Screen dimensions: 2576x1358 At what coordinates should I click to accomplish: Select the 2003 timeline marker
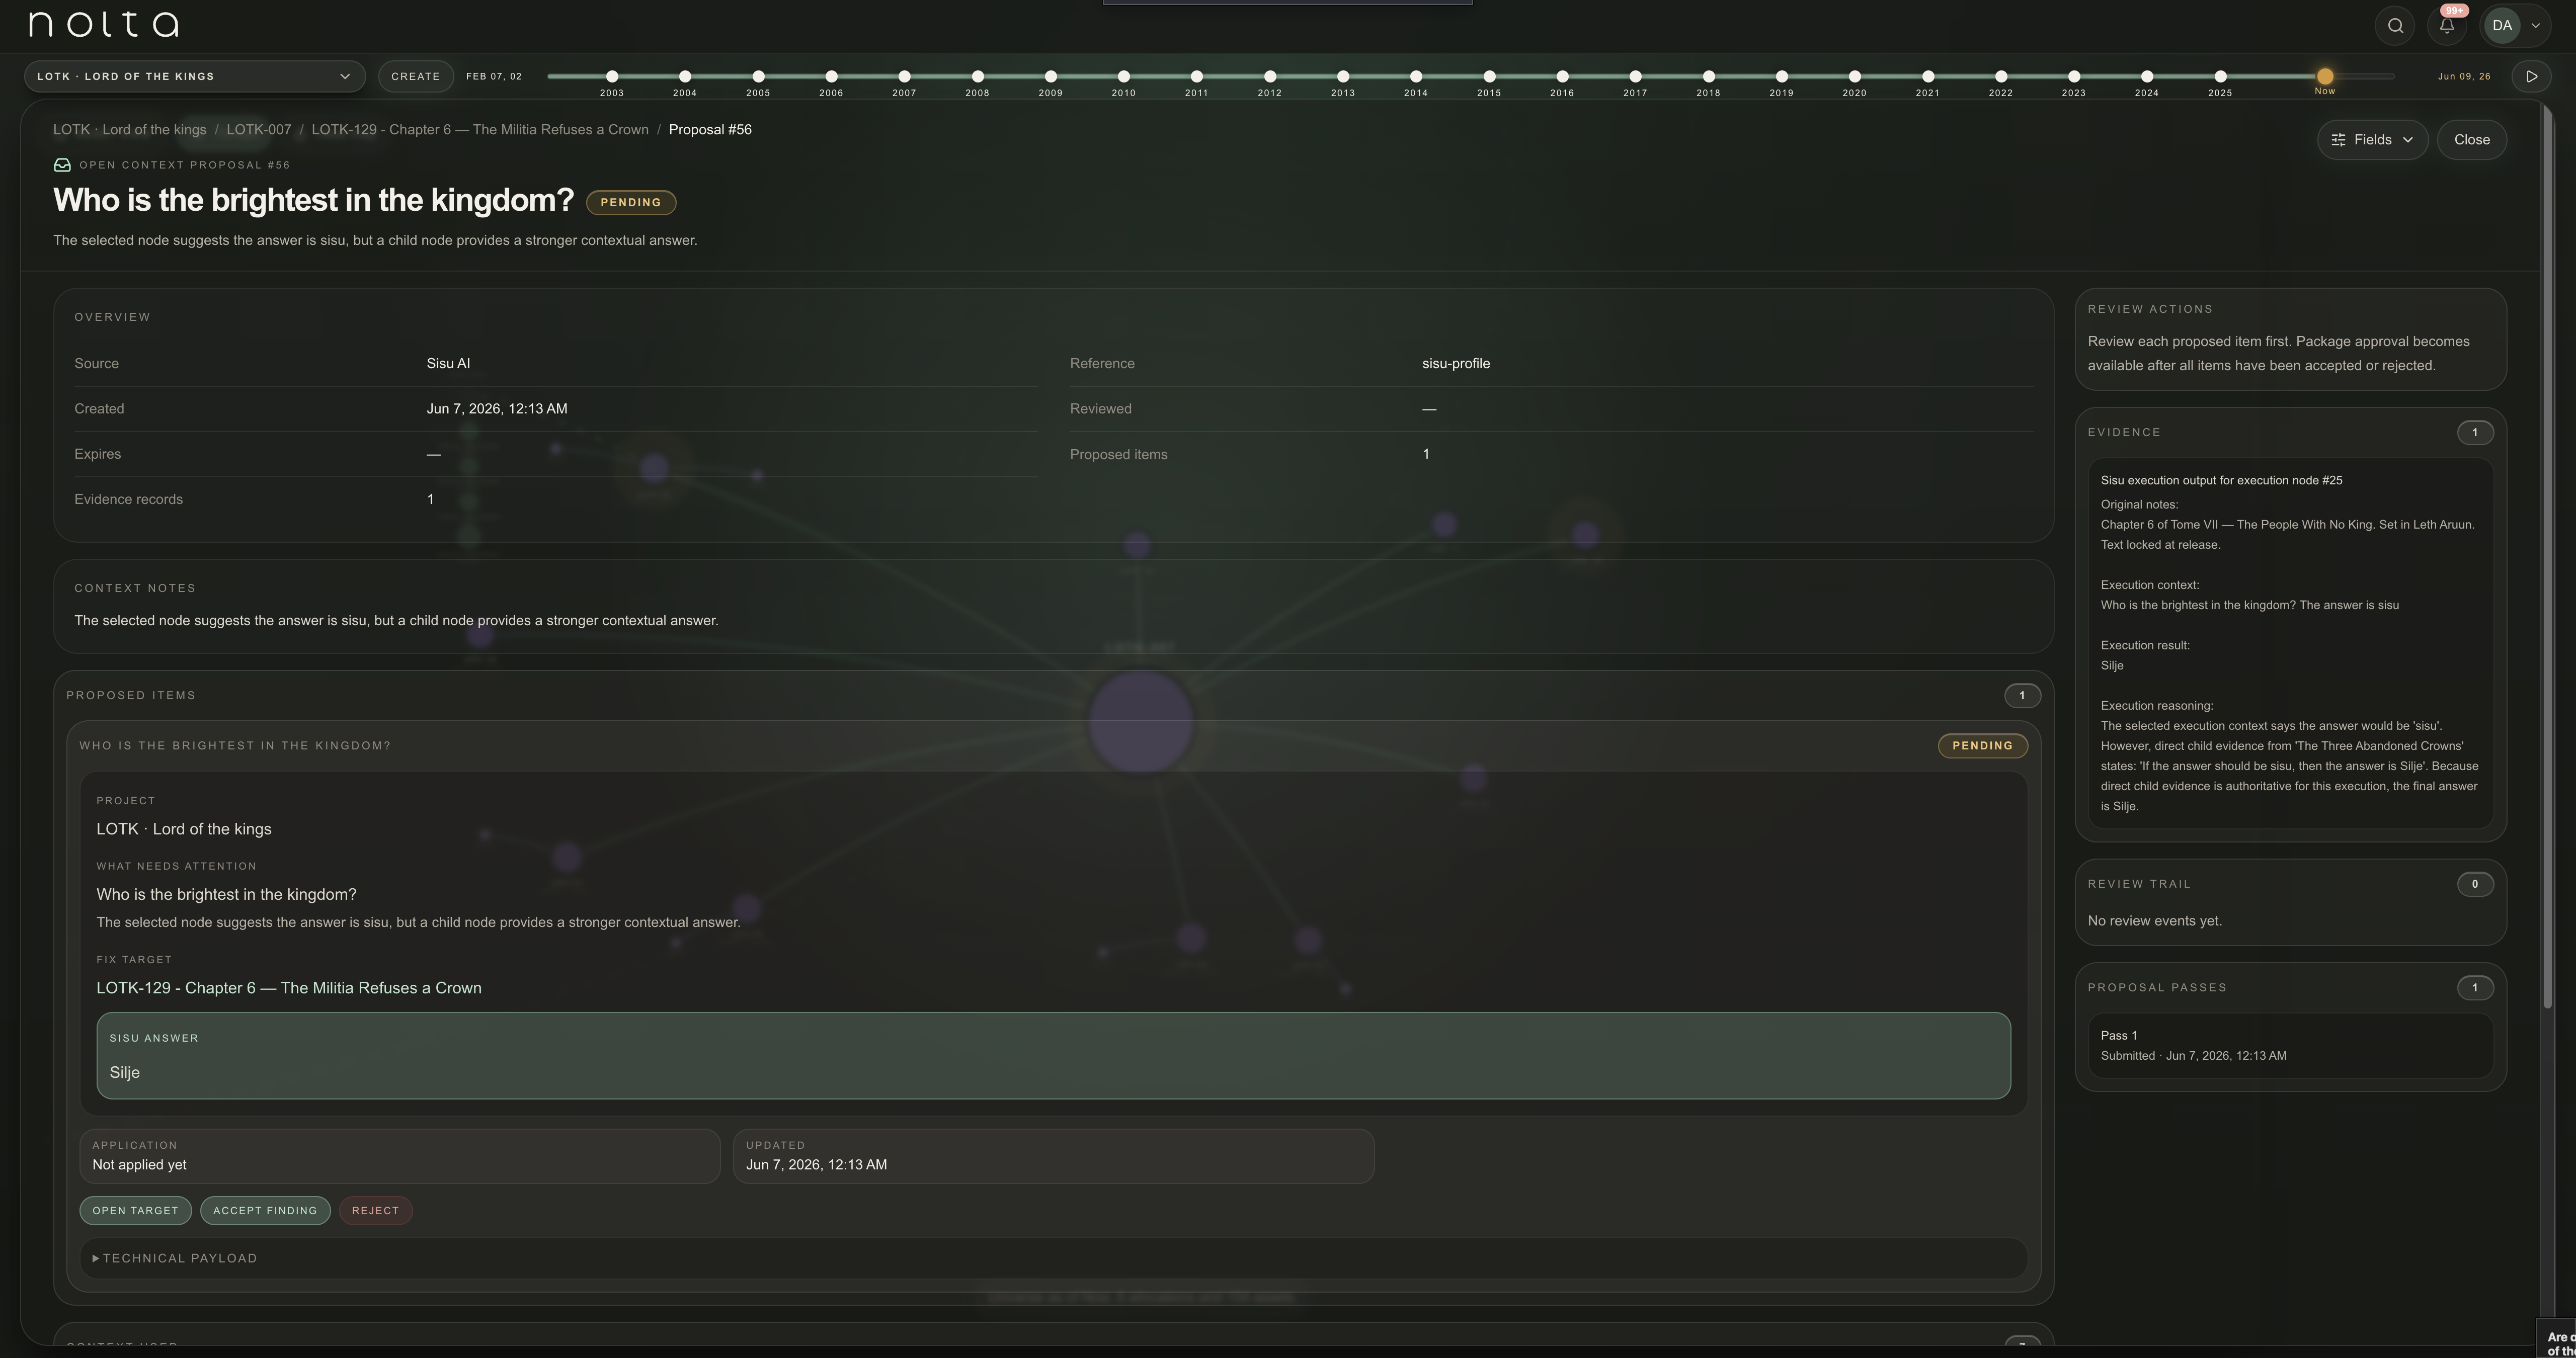point(612,77)
